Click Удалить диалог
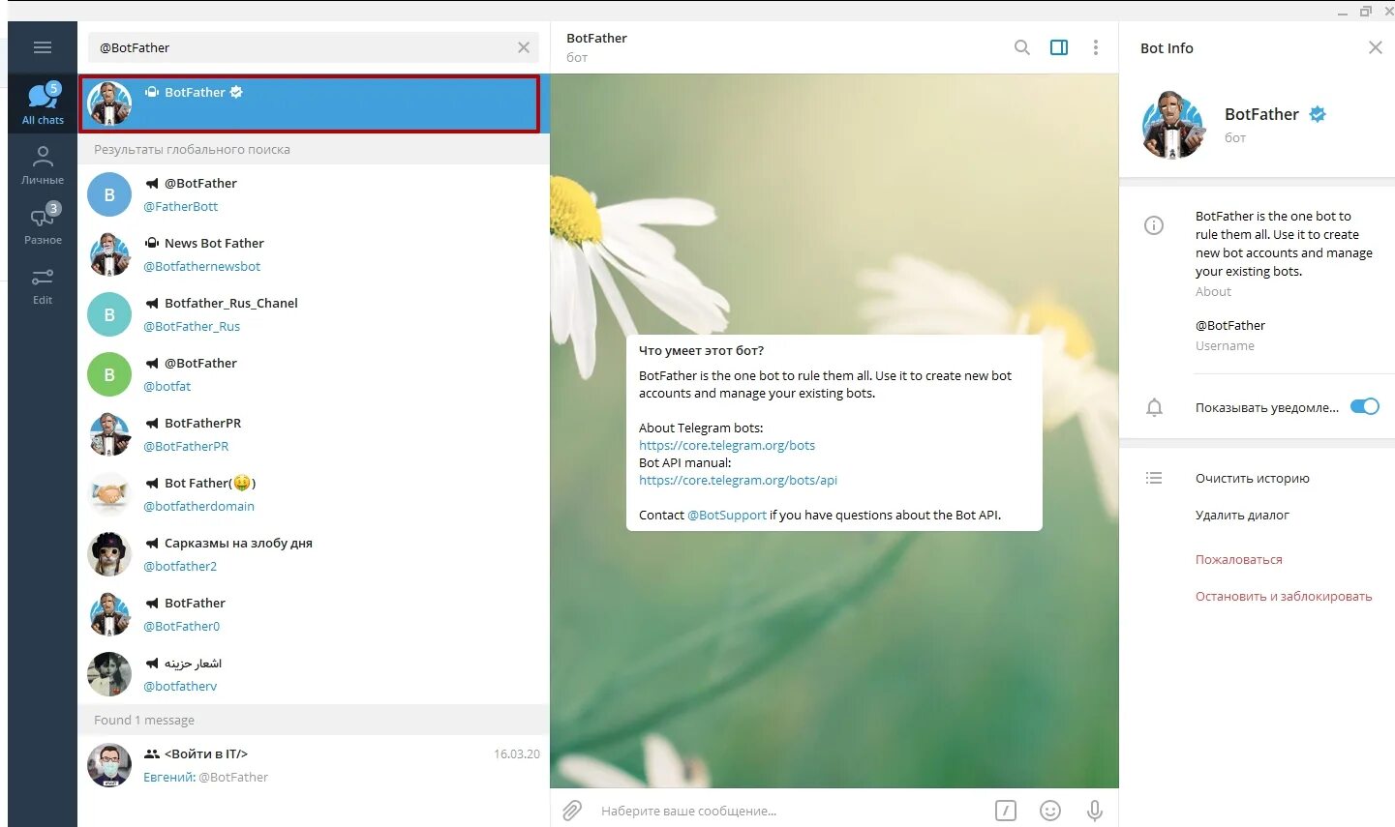1395x827 pixels. click(1242, 516)
